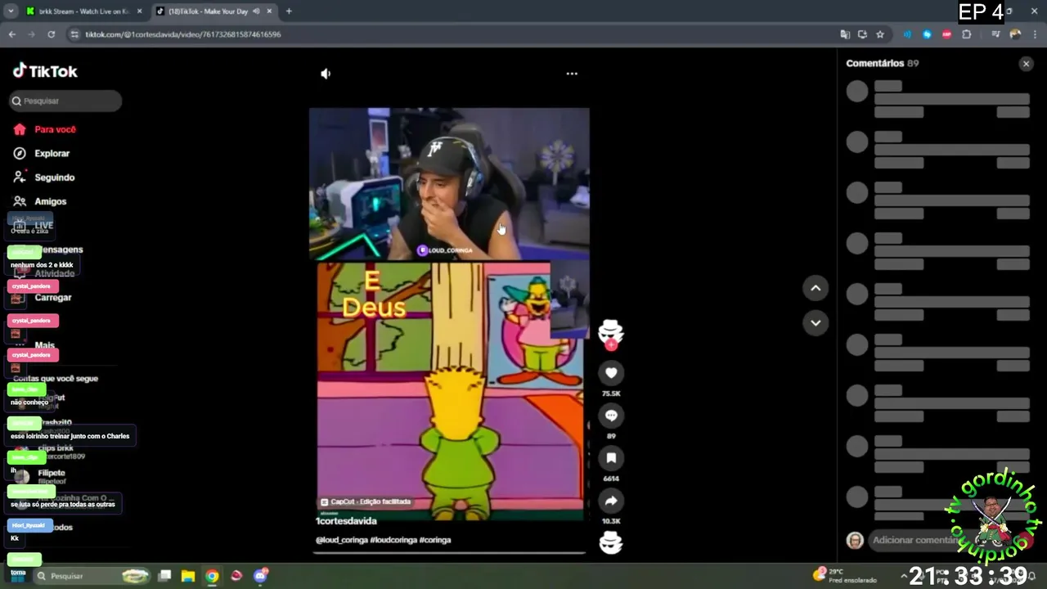1047x589 pixels.
Task: Go back in the browser
Action: coord(11,34)
